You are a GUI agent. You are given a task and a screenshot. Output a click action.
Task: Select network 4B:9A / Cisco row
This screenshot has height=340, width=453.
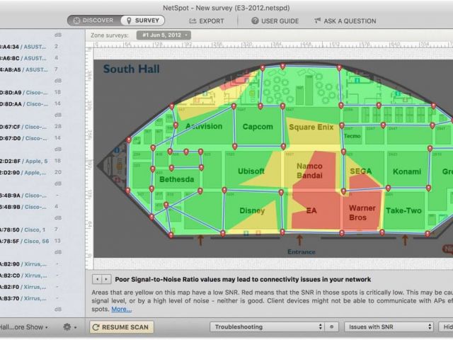pyautogui.click(x=42, y=195)
